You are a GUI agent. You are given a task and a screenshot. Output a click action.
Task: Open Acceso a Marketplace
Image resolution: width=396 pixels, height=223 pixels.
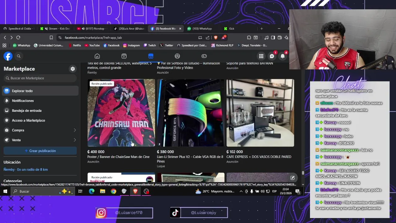tap(40, 120)
